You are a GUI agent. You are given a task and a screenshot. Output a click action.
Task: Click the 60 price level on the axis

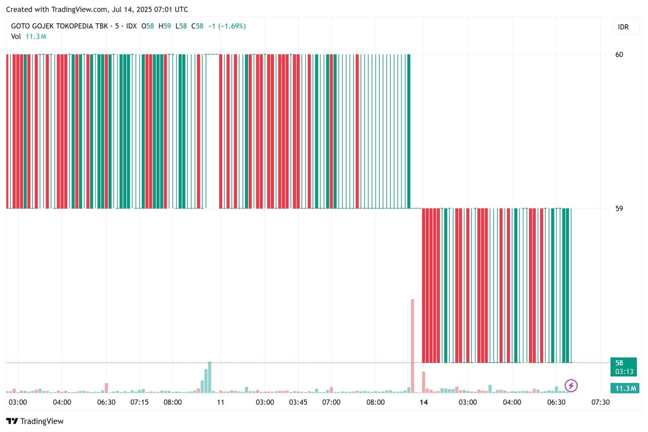(619, 55)
